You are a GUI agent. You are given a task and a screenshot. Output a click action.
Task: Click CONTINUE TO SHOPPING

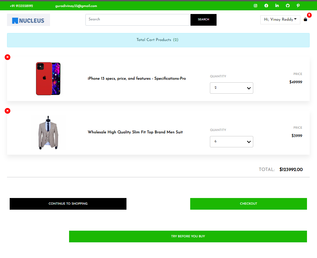[68, 204]
